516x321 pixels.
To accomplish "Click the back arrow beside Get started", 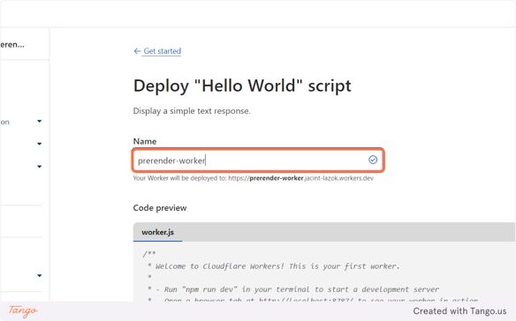I will point(137,51).
